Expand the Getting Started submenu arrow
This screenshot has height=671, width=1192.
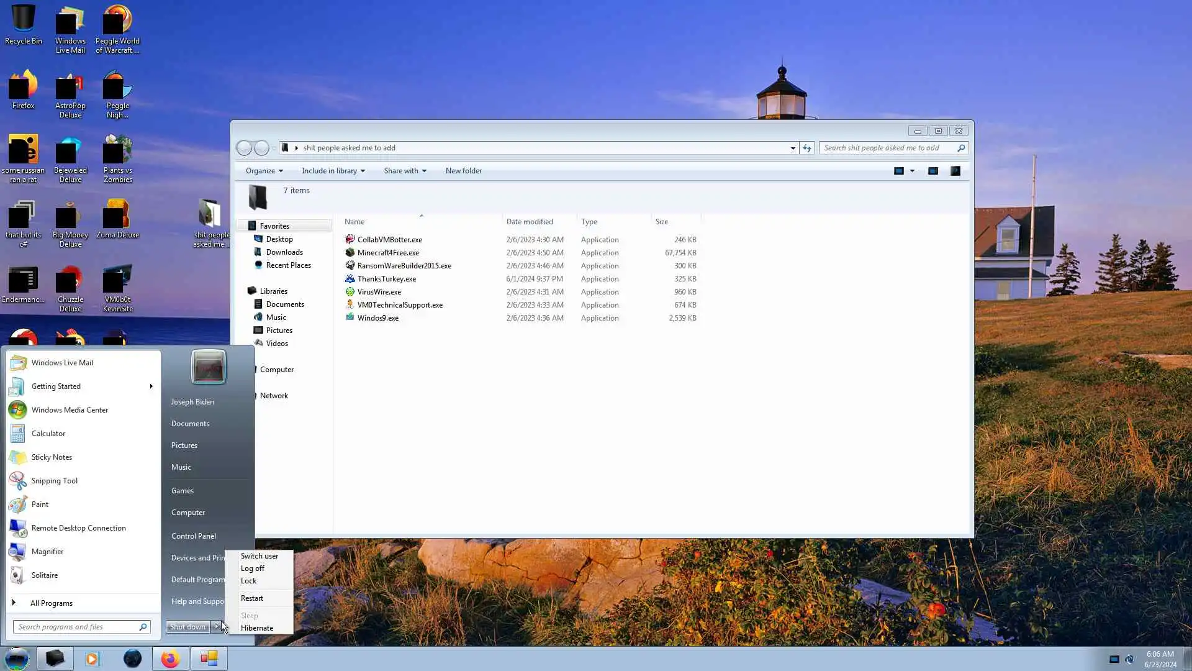151,386
